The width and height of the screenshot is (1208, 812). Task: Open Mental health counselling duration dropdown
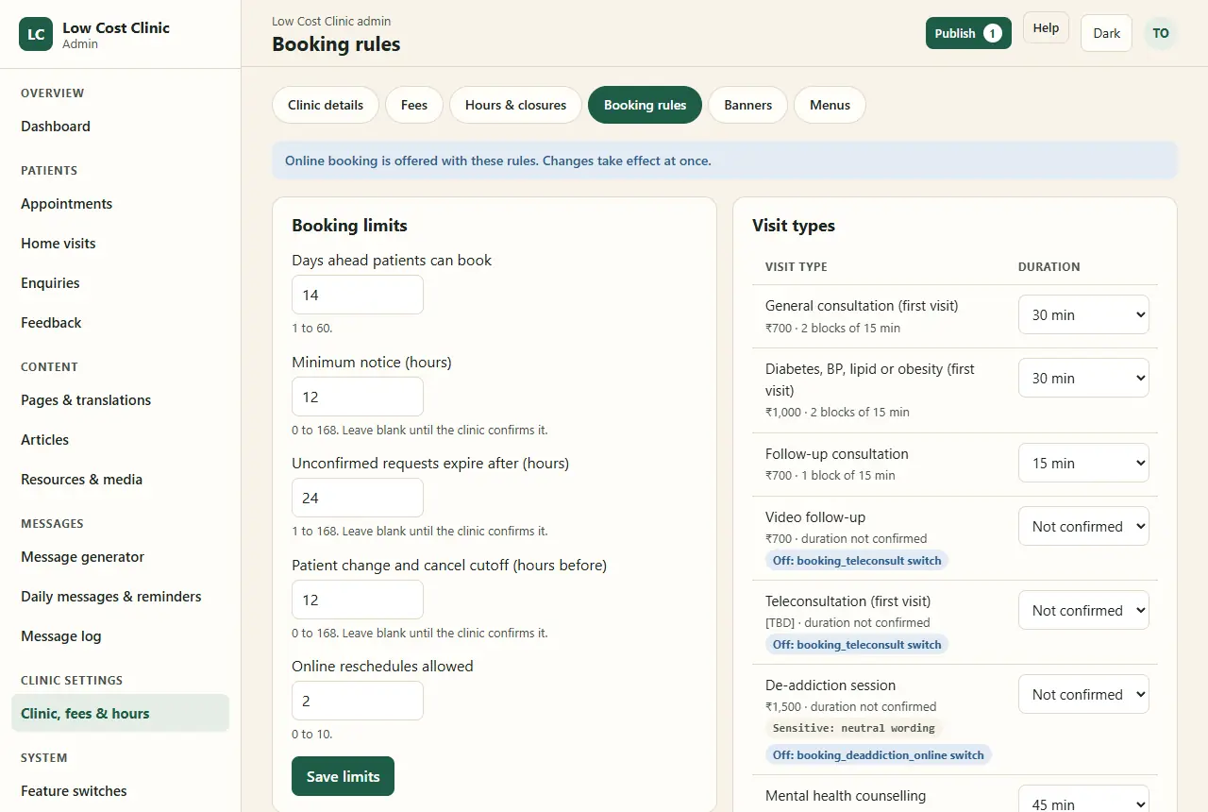[1083, 800]
